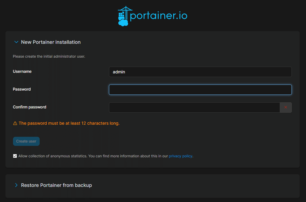Click the Username label

(x=22, y=72)
